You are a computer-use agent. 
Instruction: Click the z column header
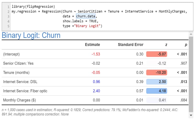tap(166, 44)
